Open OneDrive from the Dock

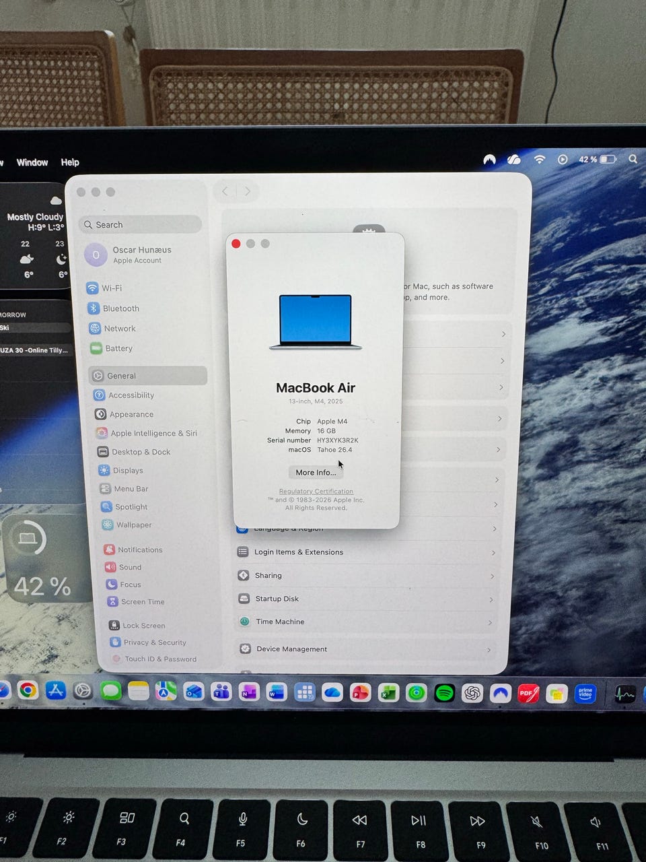[332, 692]
